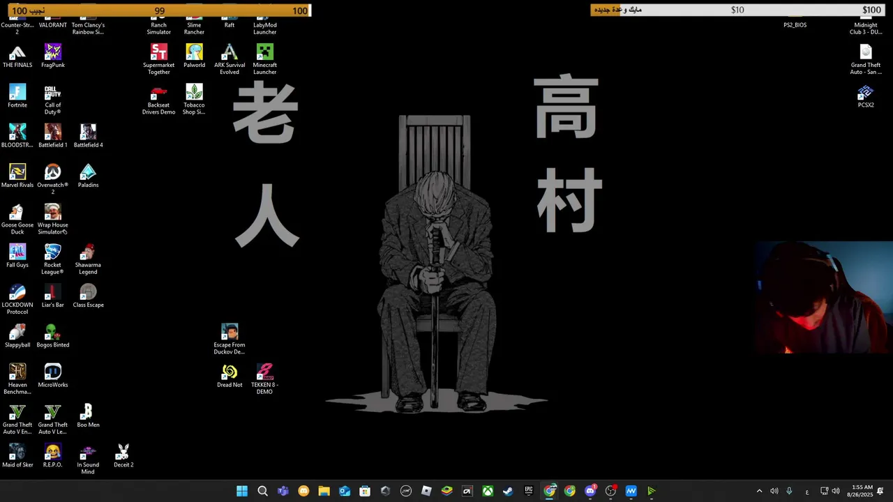The image size is (893, 502).
Task: Open Microsoft Store from taskbar
Action: [365, 491]
